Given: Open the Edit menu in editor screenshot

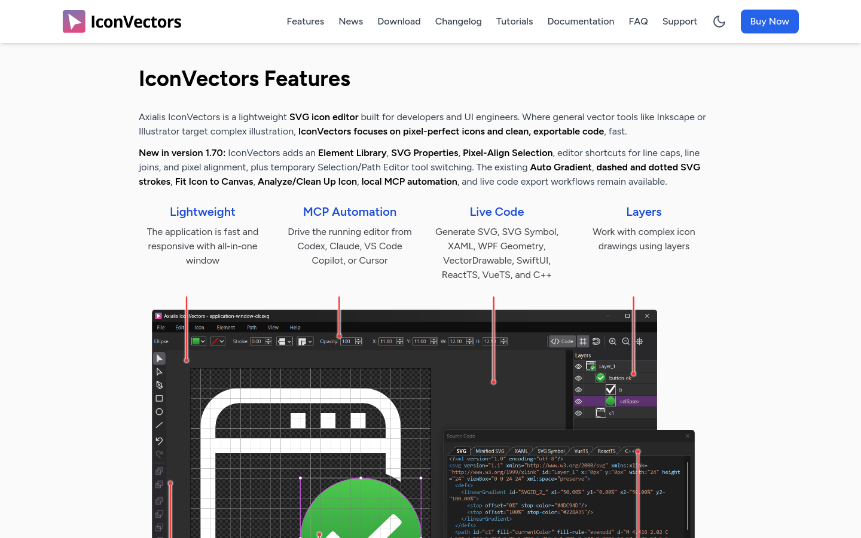Looking at the screenshot, I should click(179, 328).
